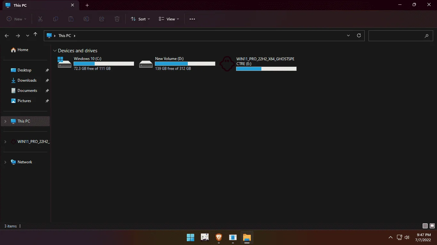Click "139 GB free of 312 GB" text
This screenshot has height=245, width=437.
pos(173,69)
